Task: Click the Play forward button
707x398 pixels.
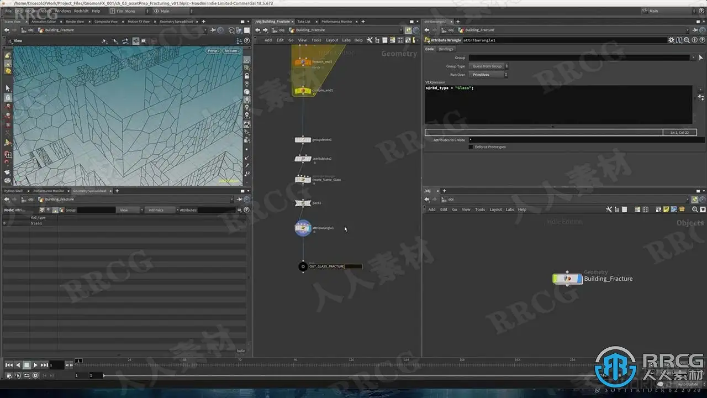Action: (x=35, y=365)
